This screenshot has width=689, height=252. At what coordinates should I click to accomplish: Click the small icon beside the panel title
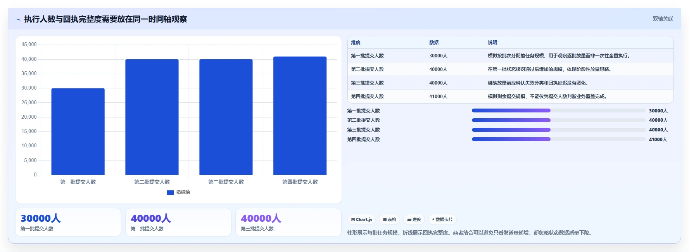18,19
